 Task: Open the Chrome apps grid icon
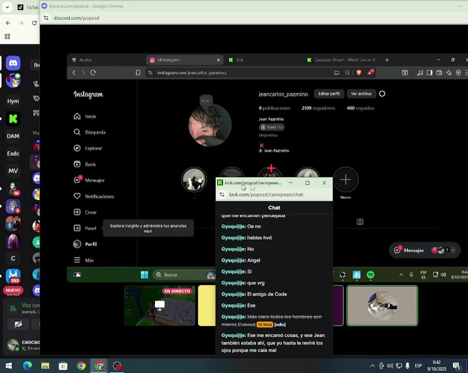point(7,36)
